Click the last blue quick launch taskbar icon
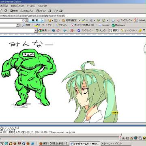The image size is (146, 146). coord(32,144)
